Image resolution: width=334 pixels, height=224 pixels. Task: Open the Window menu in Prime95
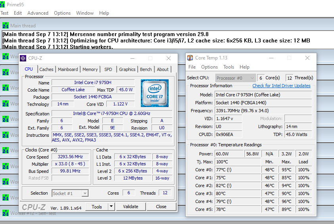point(85,13)
